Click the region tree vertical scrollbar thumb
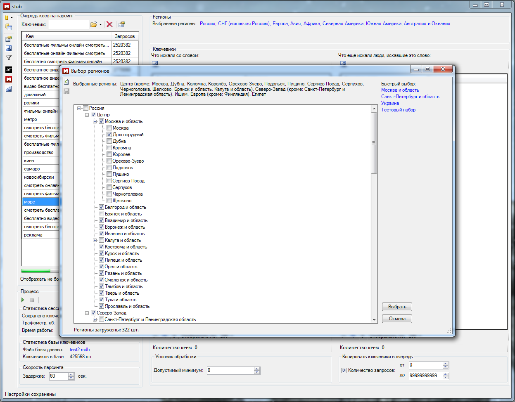515x402 pixels. click(x=374, y=143)
